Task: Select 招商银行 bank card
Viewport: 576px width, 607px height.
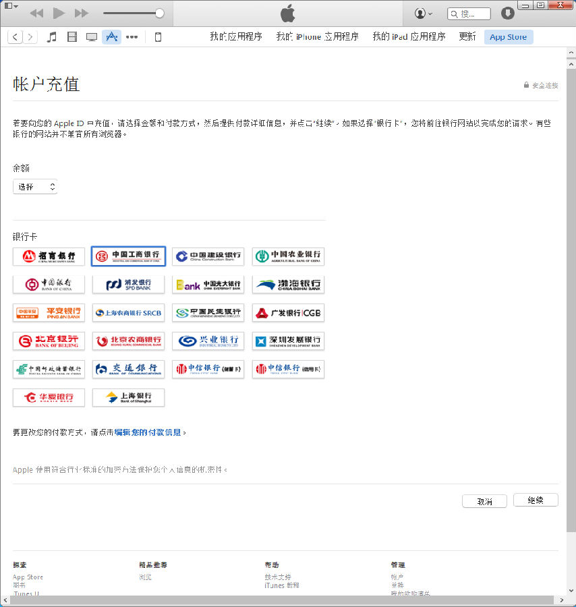Action: tap(49, 256)
